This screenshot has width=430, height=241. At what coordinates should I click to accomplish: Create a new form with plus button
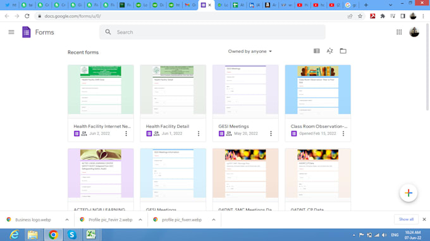(408, 193)
